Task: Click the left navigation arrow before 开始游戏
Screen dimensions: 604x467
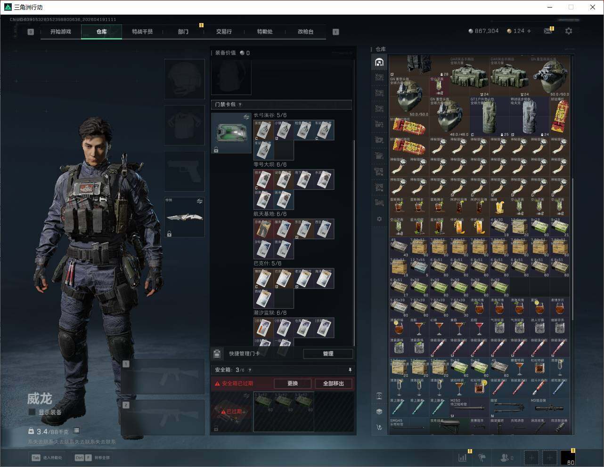Action: click(31, 32)
